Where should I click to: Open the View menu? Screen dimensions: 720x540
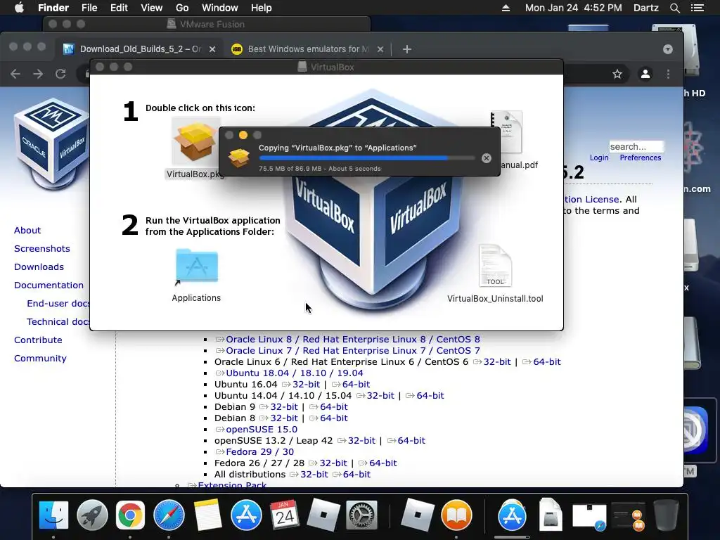(152, 8)
